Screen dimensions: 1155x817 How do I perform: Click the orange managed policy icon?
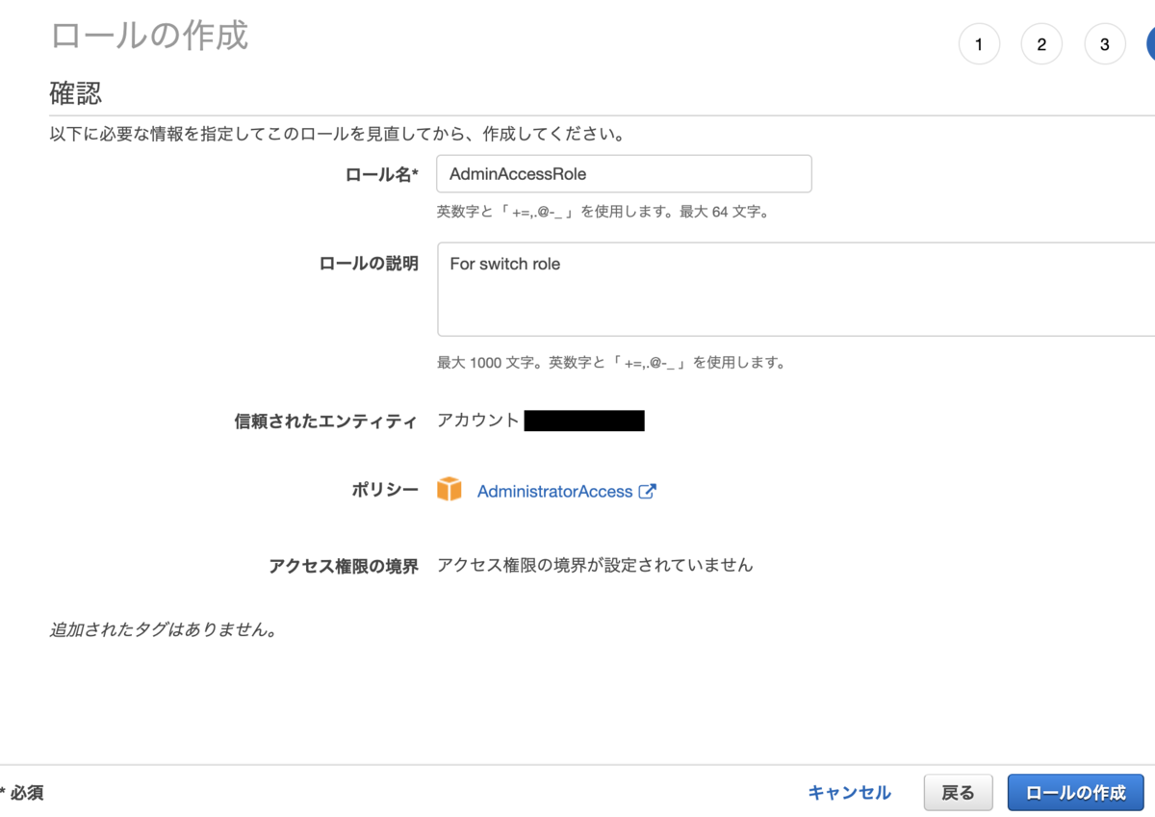point(449,490)
